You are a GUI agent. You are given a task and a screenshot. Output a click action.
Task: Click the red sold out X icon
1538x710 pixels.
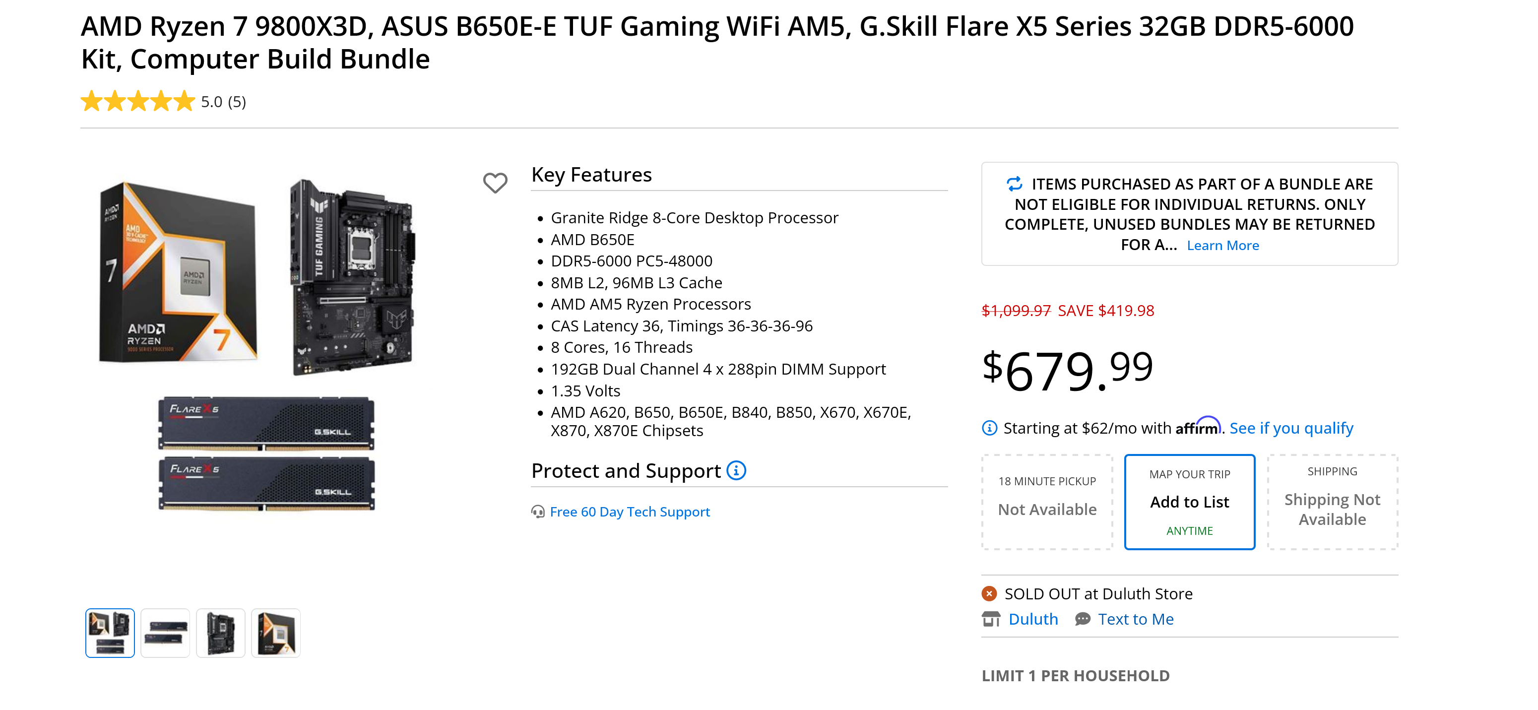tap(989, 593)
